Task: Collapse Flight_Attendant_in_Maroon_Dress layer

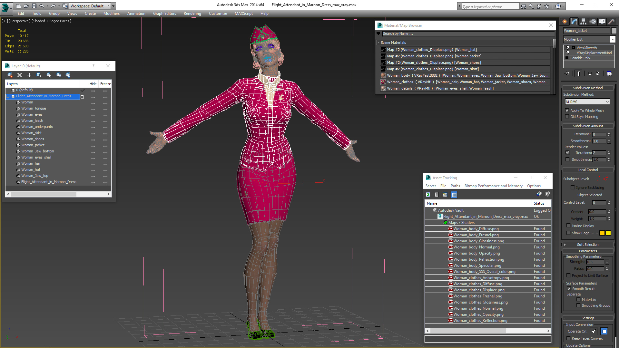Action: [x=8, y=96]
